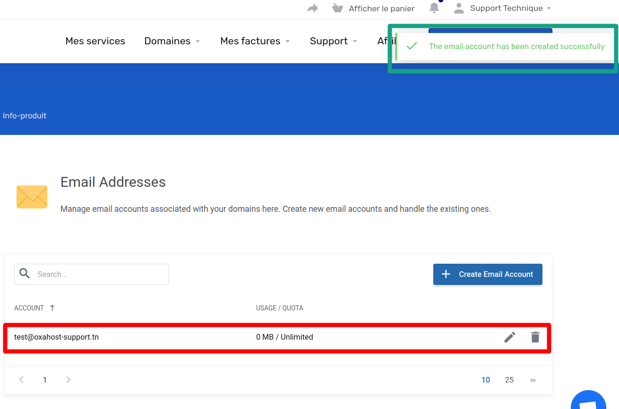This screenshot has width=619, height=409.
Task: Click the share arrow icon in top bar
Action: (x=312, y=8)
